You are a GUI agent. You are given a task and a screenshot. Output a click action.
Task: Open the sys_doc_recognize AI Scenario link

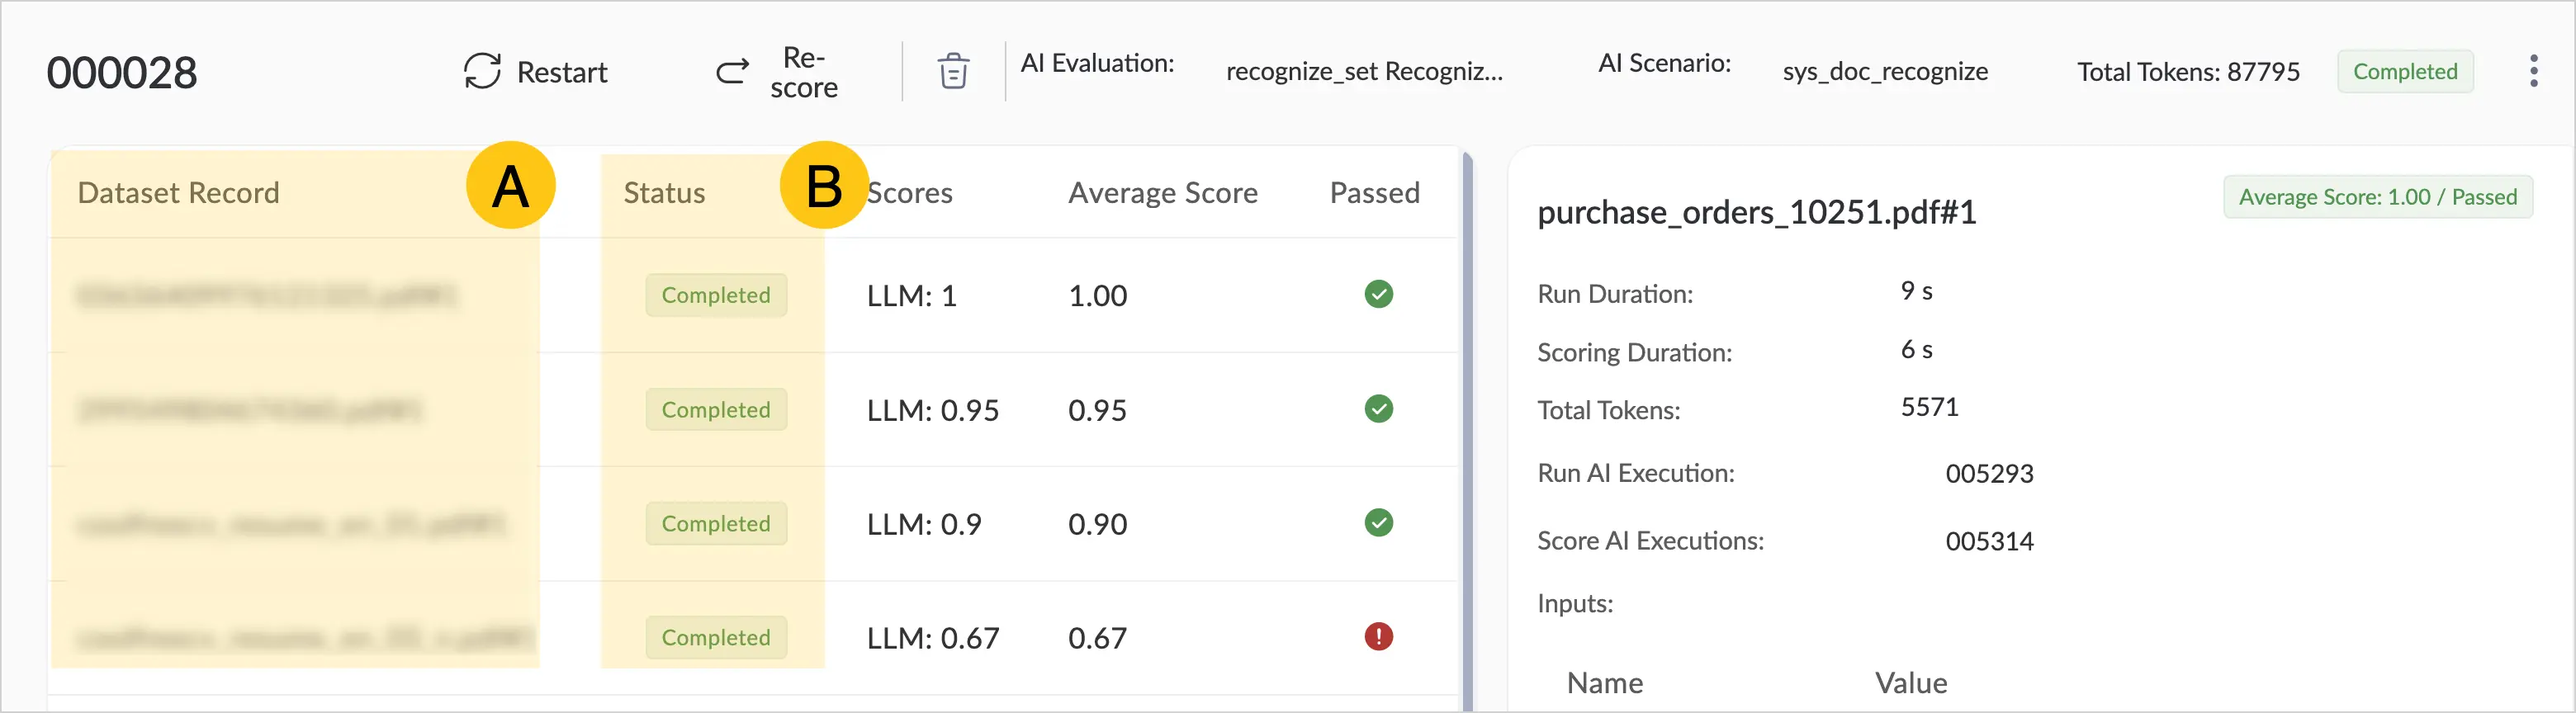(x=1885, y=71)
